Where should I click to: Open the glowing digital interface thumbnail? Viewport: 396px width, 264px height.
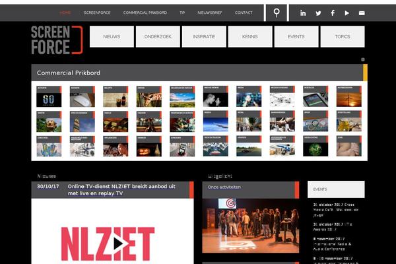[x=249, y=96]
